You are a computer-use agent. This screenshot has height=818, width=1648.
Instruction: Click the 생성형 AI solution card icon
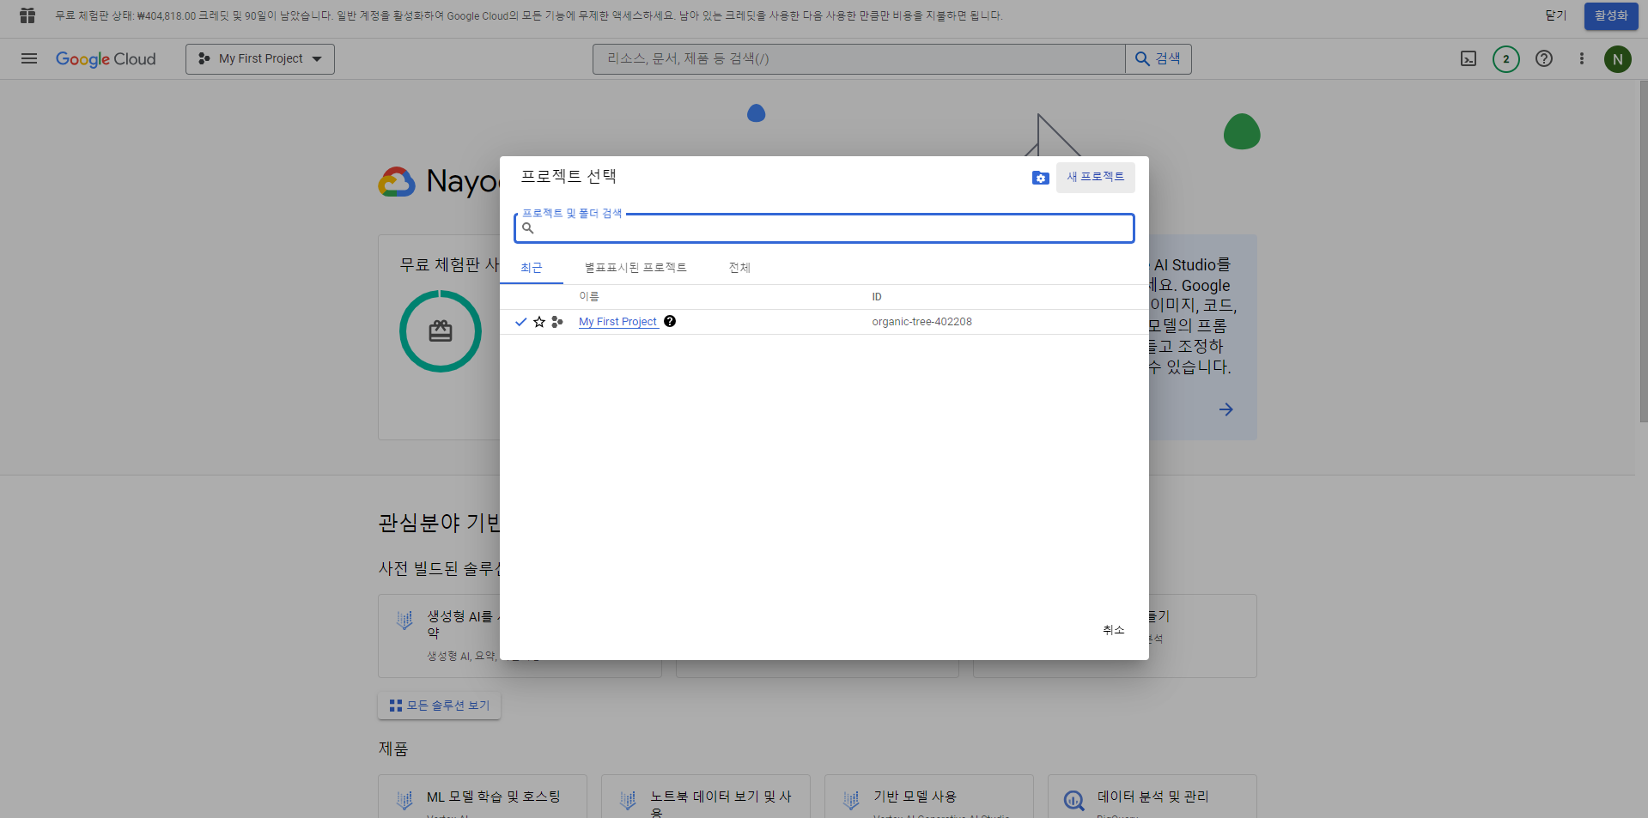[x=404, y=620]
